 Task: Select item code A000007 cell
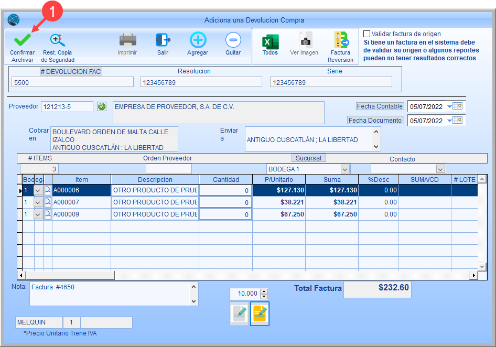click(81, 202)
